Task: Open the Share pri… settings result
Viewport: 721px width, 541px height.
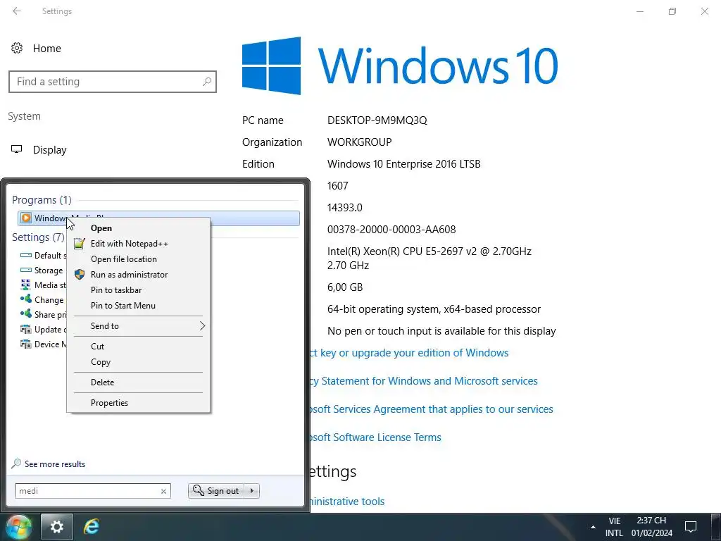Action: coord(44,315)
